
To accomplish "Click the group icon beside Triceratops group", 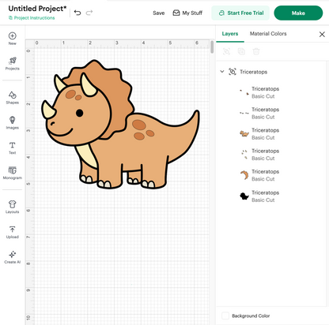I will (233, 72).
